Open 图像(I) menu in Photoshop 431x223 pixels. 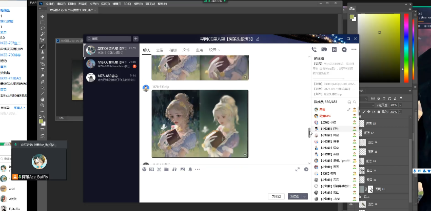tap(72, 4)
